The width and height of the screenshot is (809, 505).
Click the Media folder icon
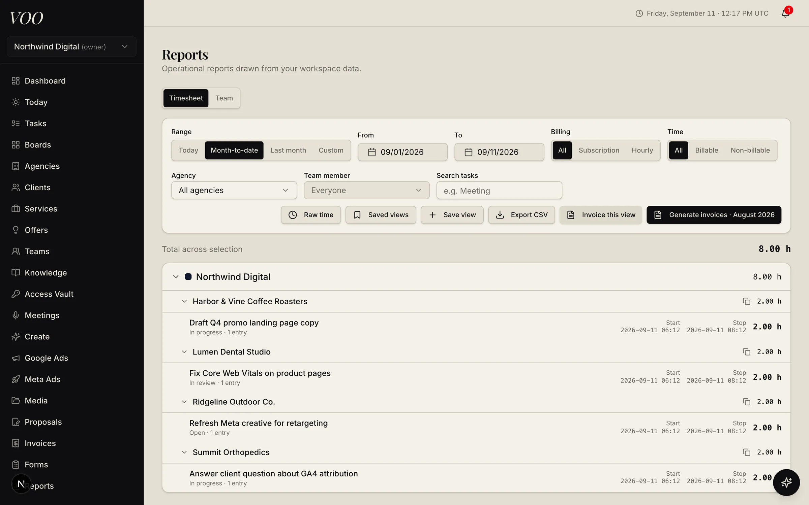(x=16, y=401)
